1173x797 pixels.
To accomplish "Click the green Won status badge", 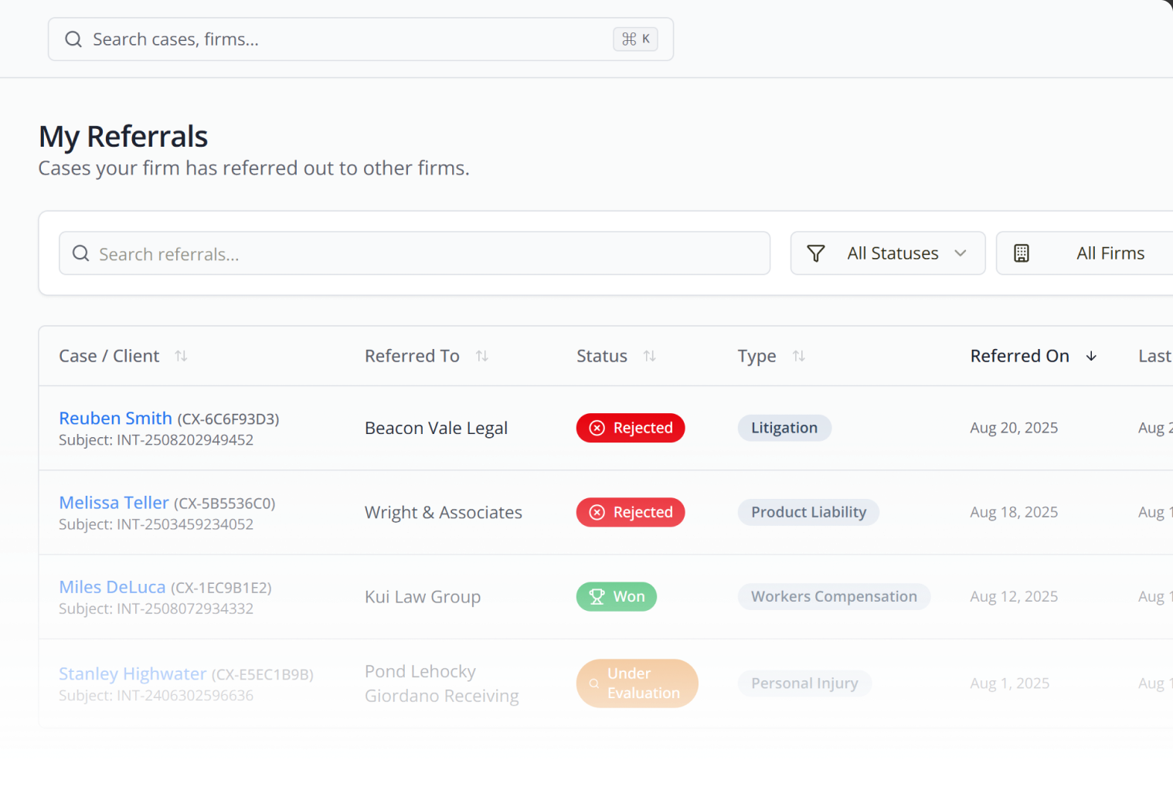I will coord(617,596).
